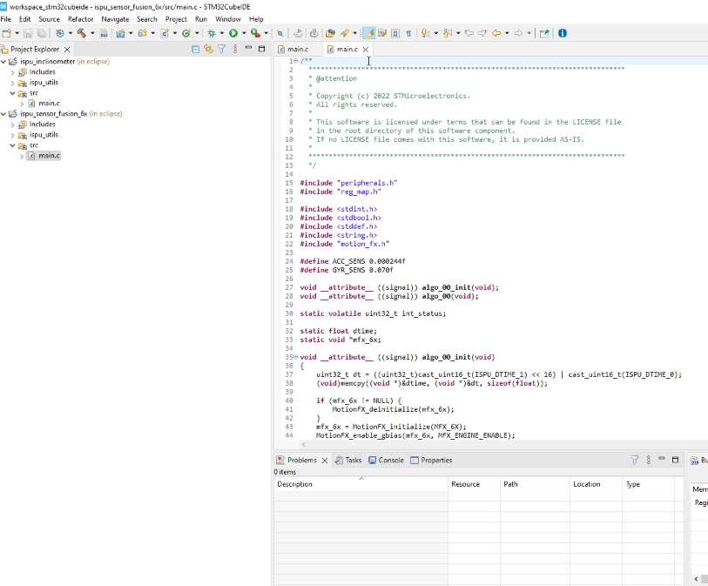
Task: Expand Includes under ispu_inclinometer
Action: [12, 72]
